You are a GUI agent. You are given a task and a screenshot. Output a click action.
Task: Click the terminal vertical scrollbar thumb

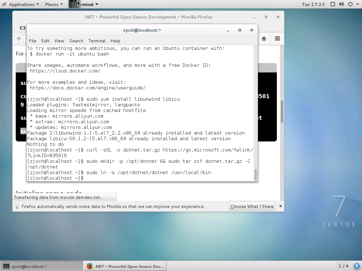click(255, 175)
